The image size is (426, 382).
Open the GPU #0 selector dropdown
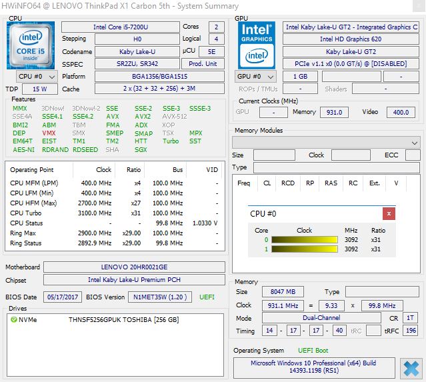(x=256, y=77)
